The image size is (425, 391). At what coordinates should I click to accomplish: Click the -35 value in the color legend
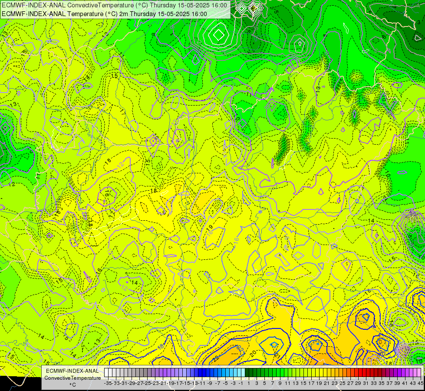tap(108, 383)
